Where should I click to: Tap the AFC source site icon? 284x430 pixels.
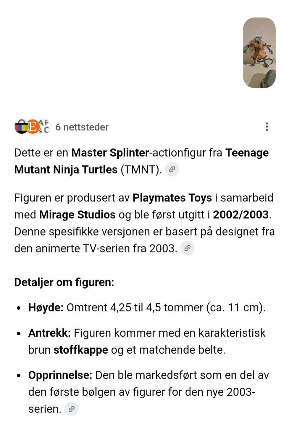coord(44,127)
